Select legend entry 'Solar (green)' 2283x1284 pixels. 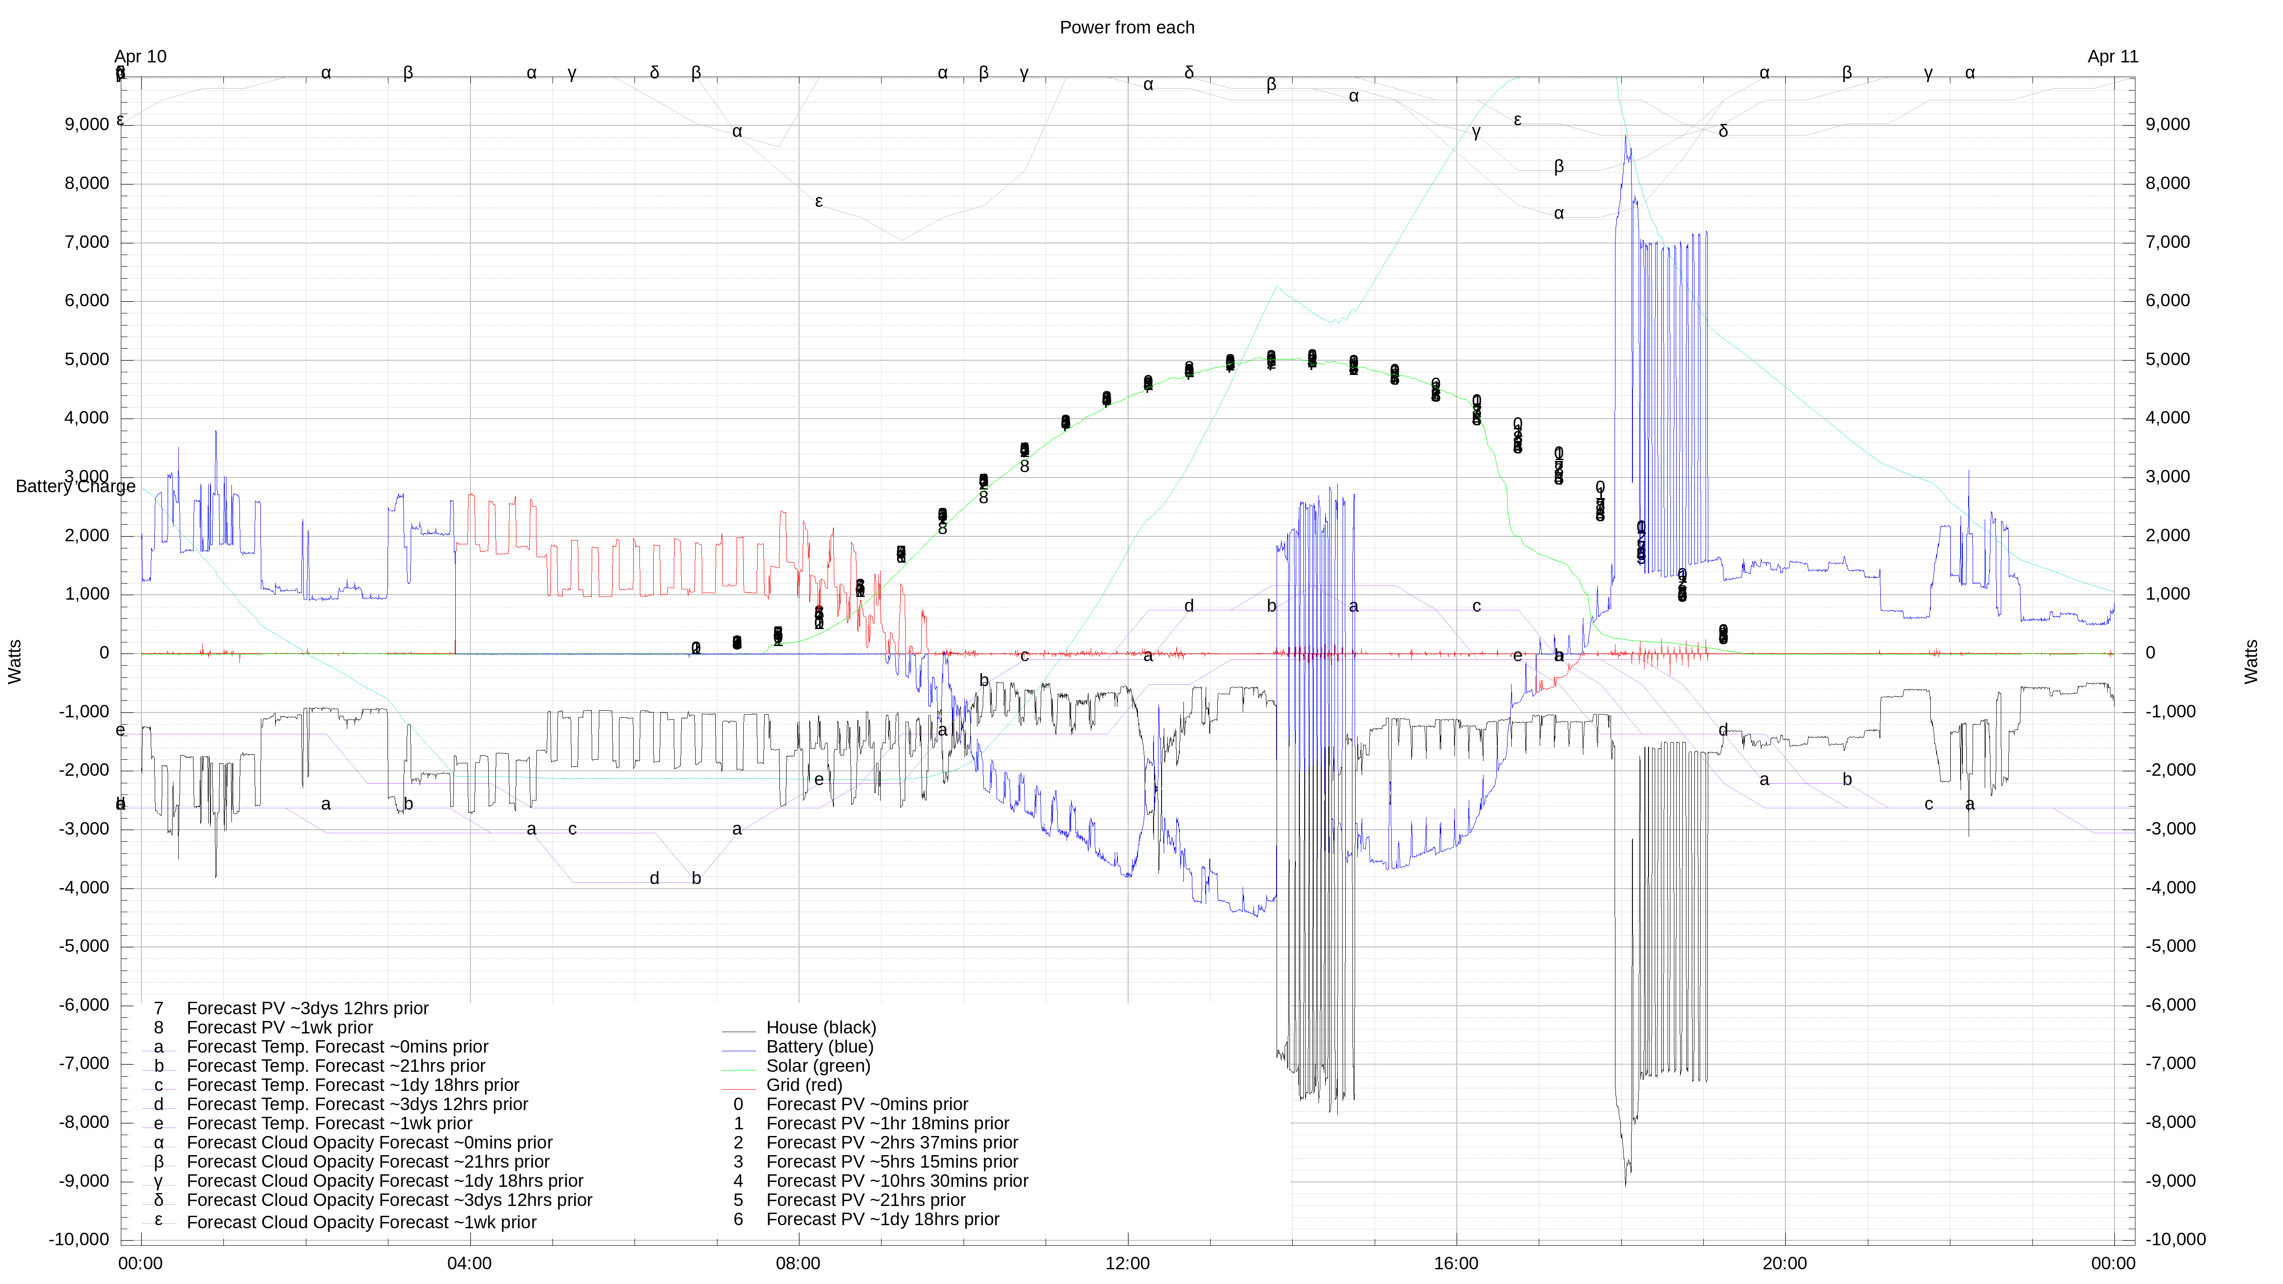click(818, 1066)
